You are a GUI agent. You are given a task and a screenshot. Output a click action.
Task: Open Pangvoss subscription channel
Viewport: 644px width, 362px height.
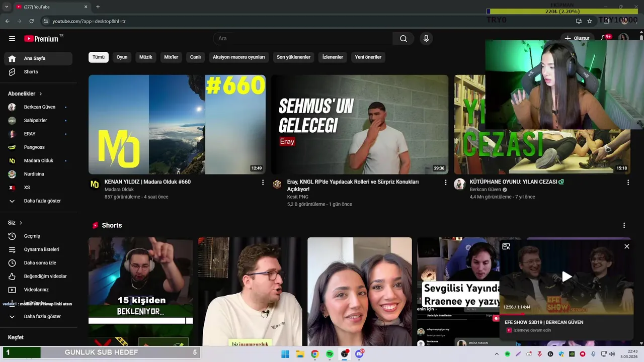click(38, 147)
